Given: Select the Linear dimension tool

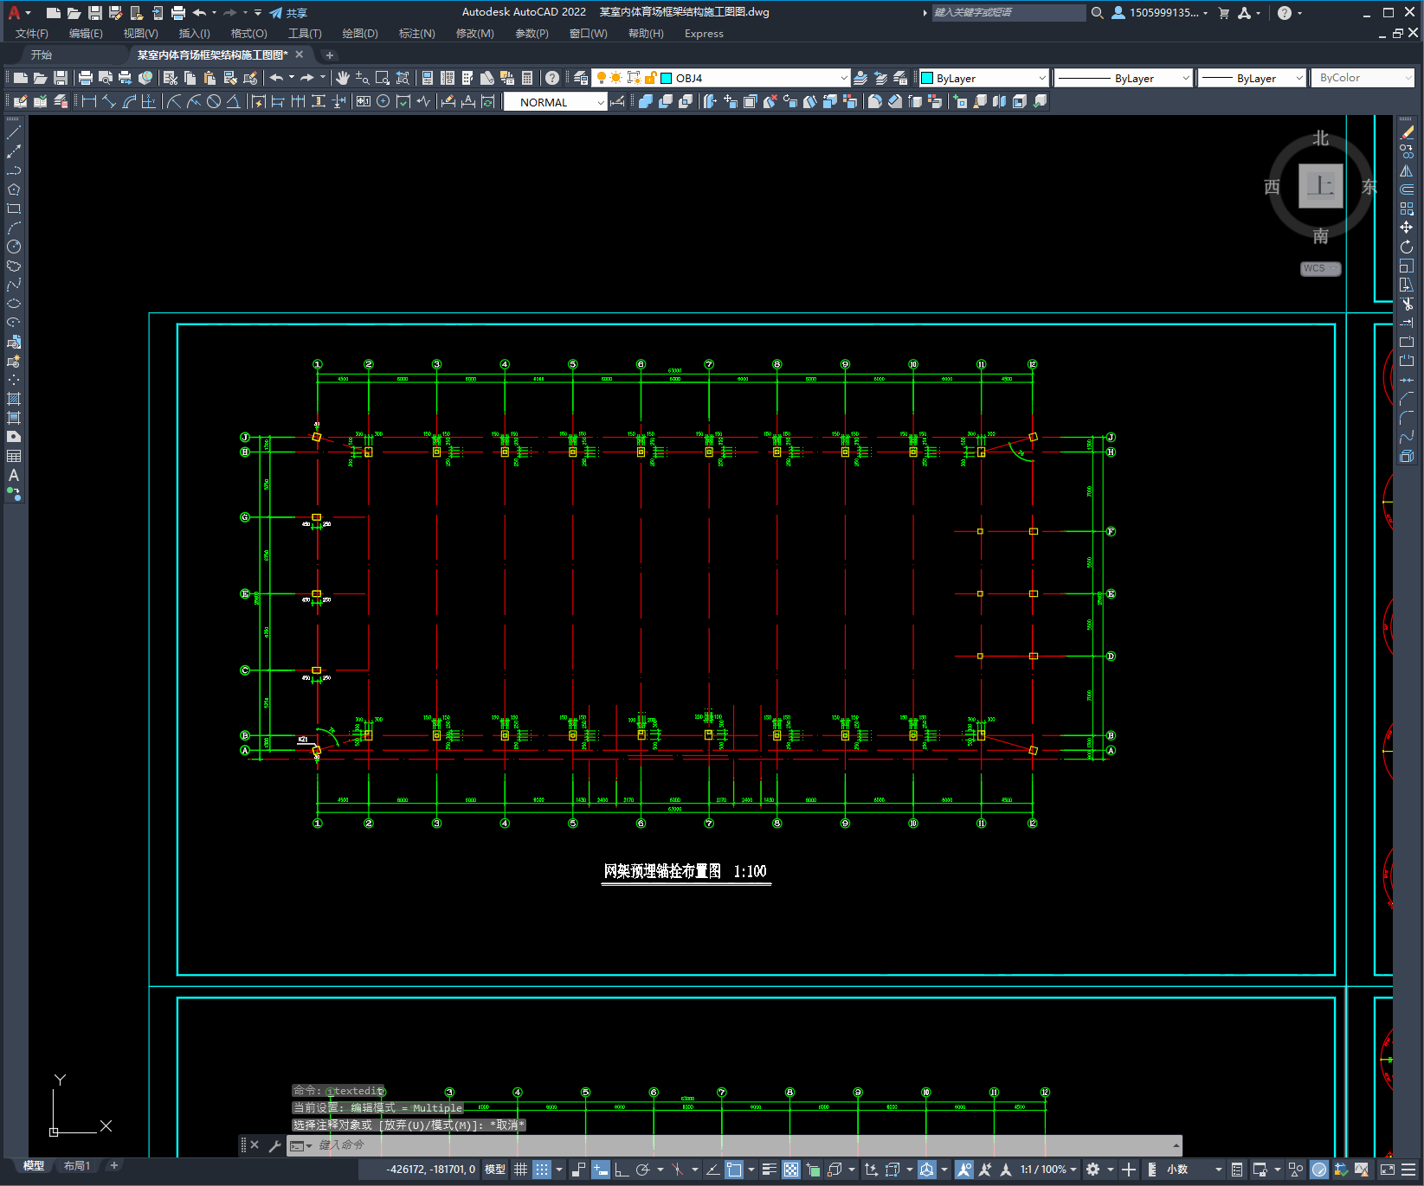Looking at the screenshot, I should point(88,102).
